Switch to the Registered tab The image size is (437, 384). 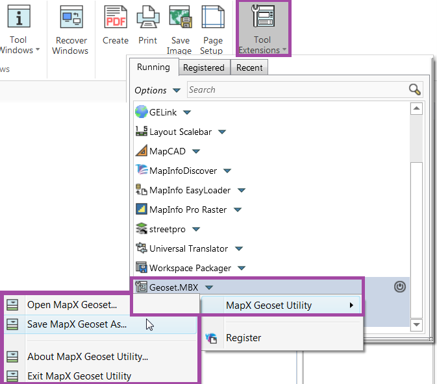point(204,67)
